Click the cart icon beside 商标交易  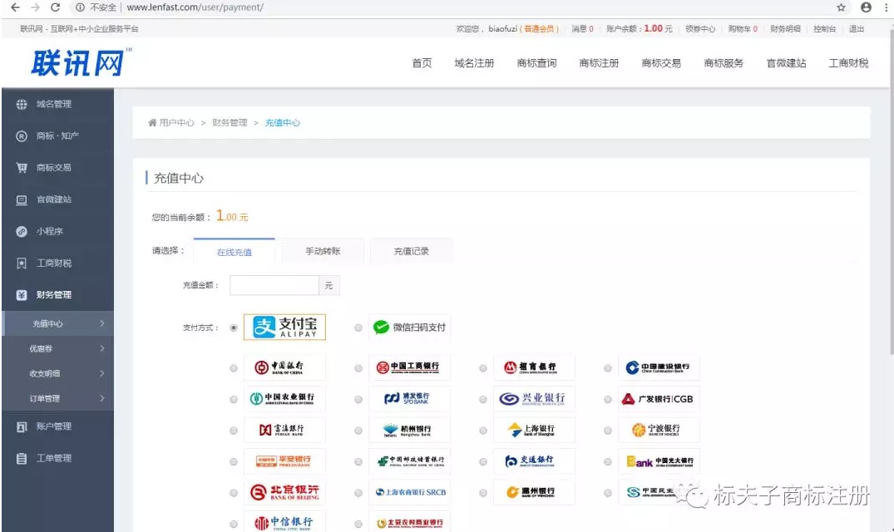(x=22, y=168)
